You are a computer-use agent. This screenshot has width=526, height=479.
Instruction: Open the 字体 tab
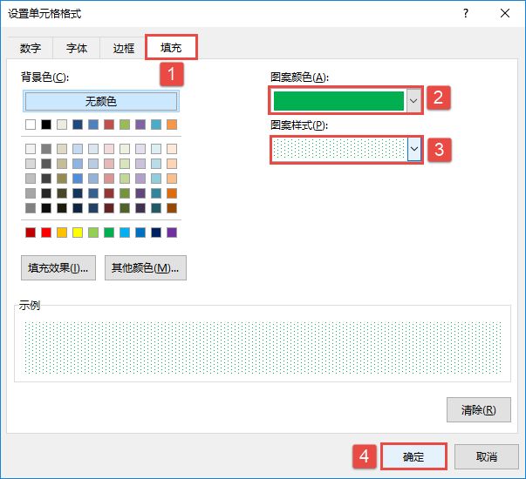click(77, 48)
